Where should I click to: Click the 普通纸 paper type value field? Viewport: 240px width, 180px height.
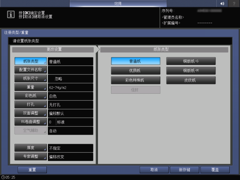(x=71, y=62)
